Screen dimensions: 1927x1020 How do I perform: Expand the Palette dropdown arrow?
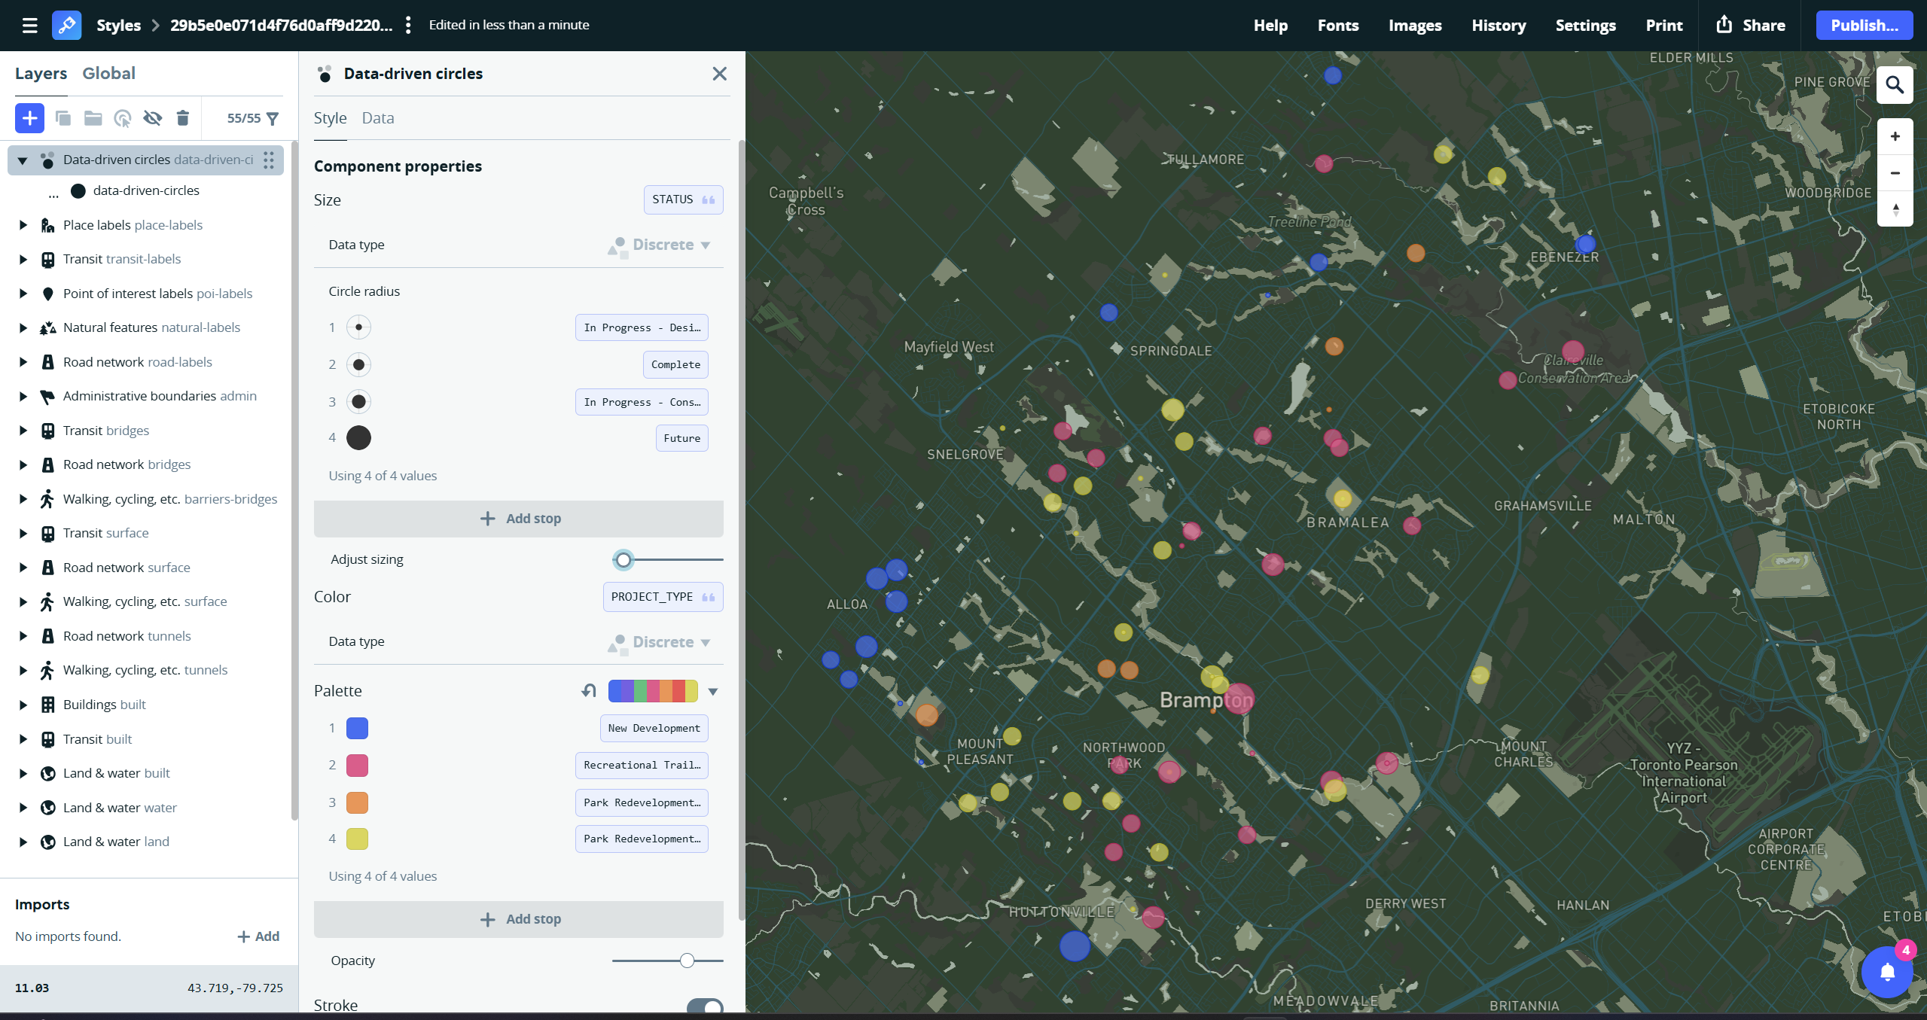pyautogui.click(x=712, y=691)
